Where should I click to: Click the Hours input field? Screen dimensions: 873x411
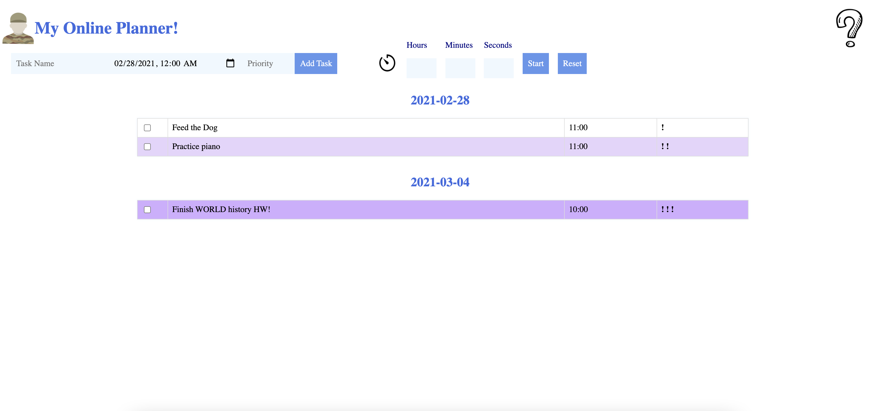(x=421, y=68)
